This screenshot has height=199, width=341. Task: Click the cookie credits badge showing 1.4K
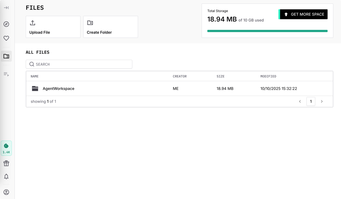[6, 148]
